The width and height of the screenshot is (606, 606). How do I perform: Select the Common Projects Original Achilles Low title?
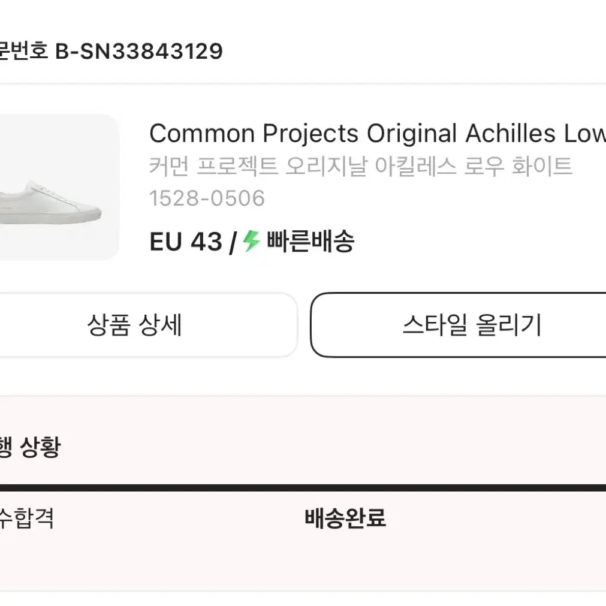coord(378,134)
